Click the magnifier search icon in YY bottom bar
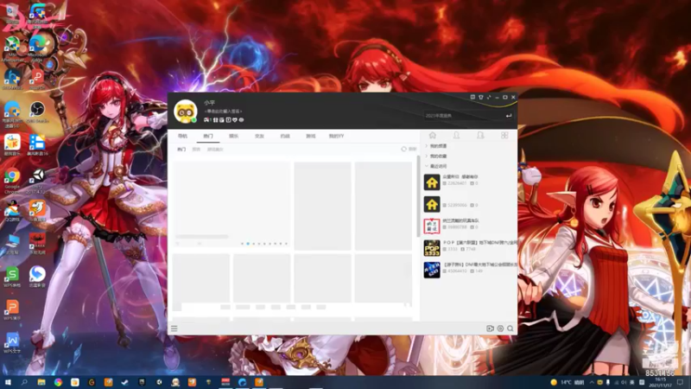 click(x=510, y=328)
